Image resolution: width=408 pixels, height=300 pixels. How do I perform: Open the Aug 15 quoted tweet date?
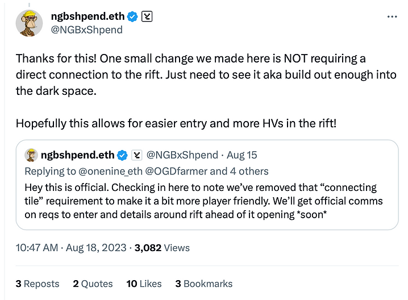click(x=242, y=155)
